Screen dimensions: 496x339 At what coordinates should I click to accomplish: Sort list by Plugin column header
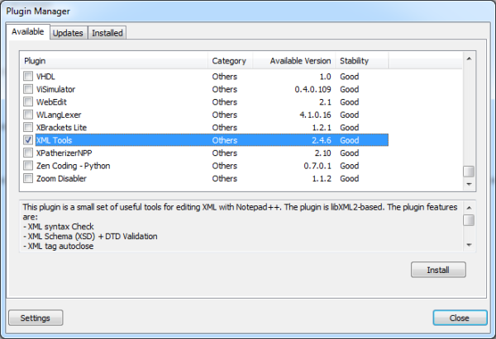(114, 61)
